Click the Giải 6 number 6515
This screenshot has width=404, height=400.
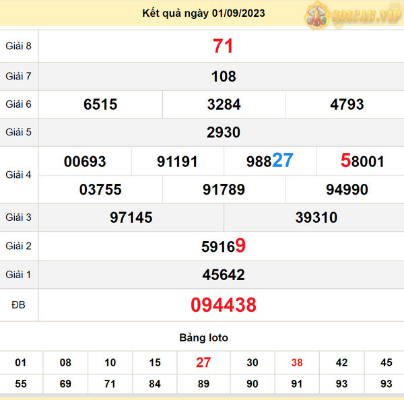[x=100, y=104]
